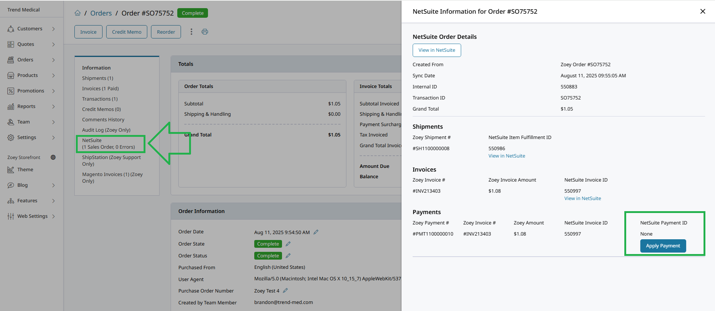Click the Quotes sidebar icon
The image size is (715, 311).
pos(11,44)
